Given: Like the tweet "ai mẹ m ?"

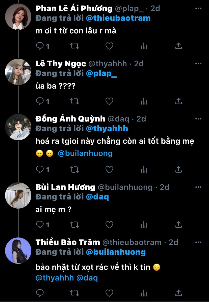Looking at the screenshot, I should pos(109,225).
